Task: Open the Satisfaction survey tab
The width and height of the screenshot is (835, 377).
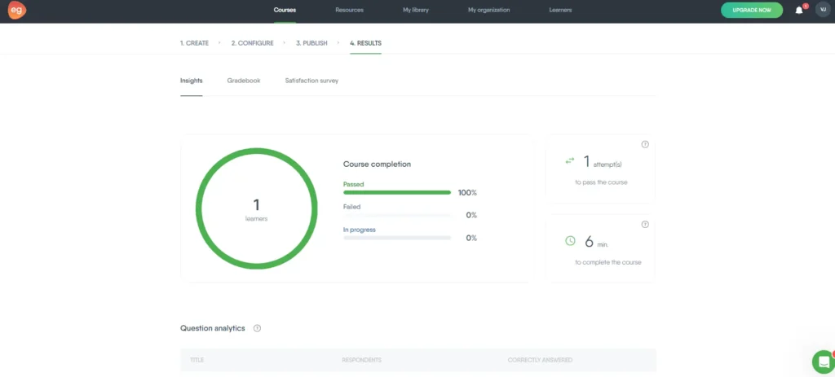Action: [x=311, y=81]
